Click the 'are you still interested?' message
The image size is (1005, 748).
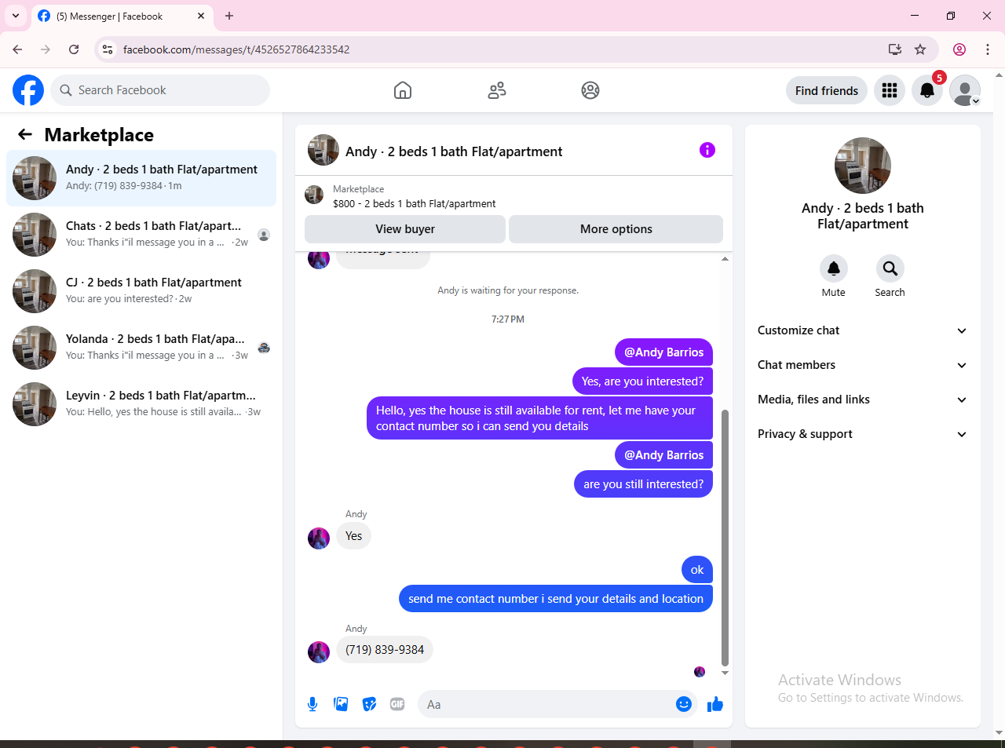644,484
